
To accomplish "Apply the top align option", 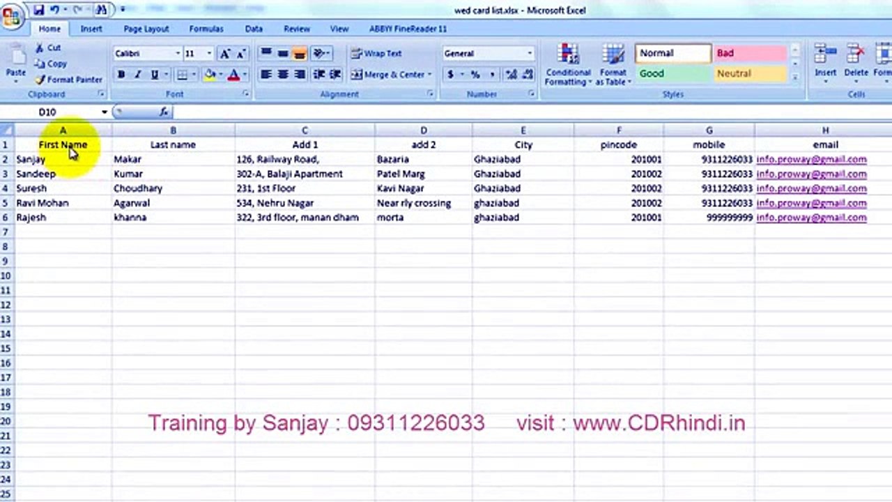I will click(x=266, y=53).
